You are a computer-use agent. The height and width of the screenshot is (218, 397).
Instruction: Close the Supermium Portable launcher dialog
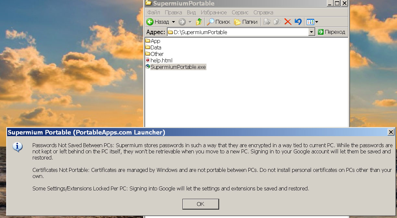(x=391, y=132)
